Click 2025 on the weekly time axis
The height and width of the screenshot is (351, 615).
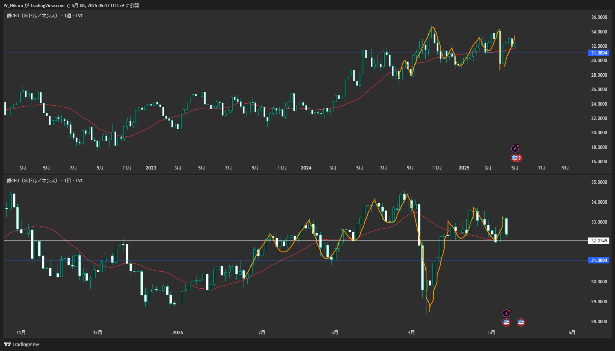(x=464, y=168)
